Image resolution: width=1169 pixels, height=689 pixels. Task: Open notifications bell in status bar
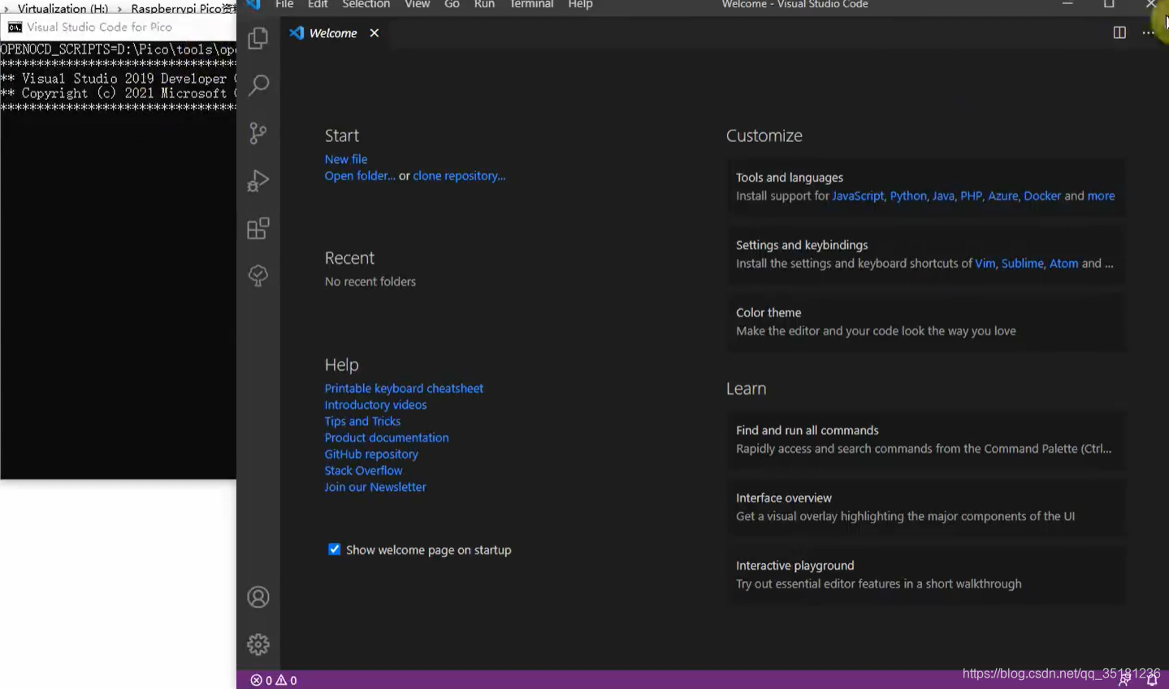1152,680
